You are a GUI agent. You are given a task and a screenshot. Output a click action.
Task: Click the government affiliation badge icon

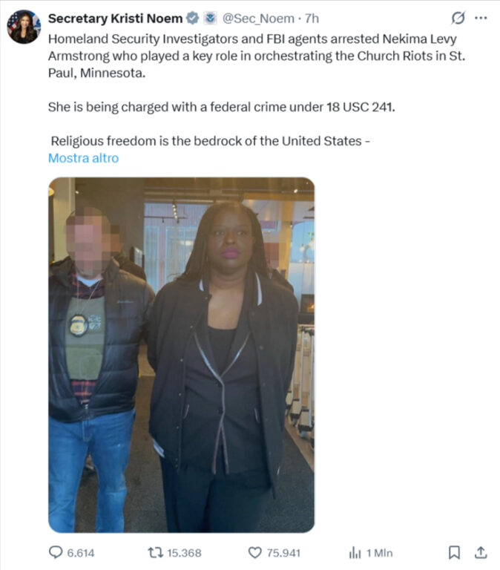coord(210,18)
